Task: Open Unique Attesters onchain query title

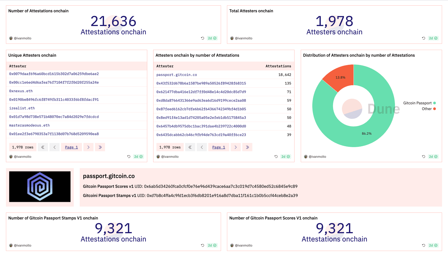Action: 32,55
